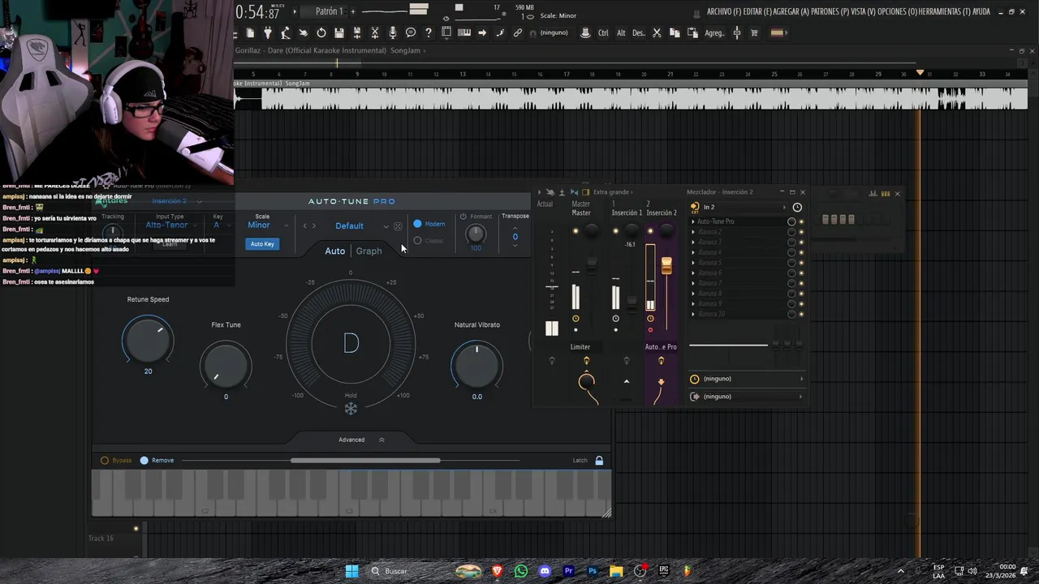Click the new file page icon
This screenshot has height=584, width=1039.
tap(251, 32)
